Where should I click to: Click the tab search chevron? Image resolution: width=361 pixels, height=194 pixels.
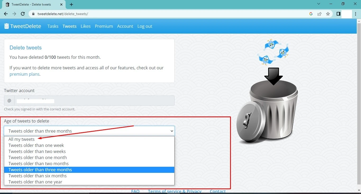(x=319, y=4)
